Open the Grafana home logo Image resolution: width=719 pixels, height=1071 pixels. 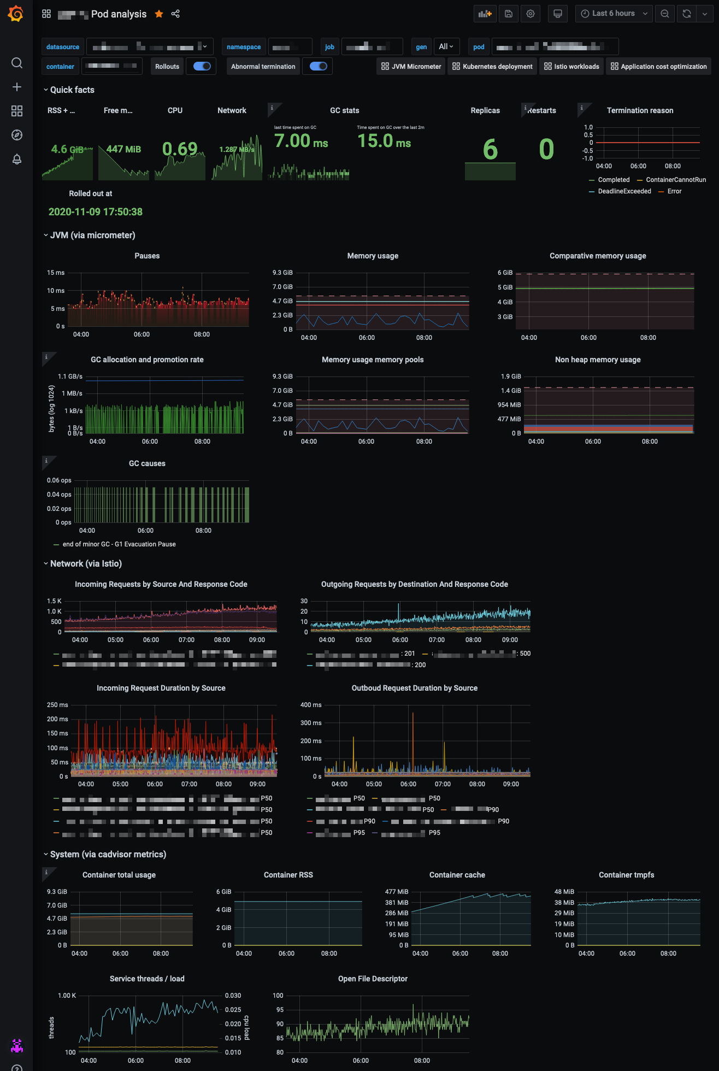point(16,14)
